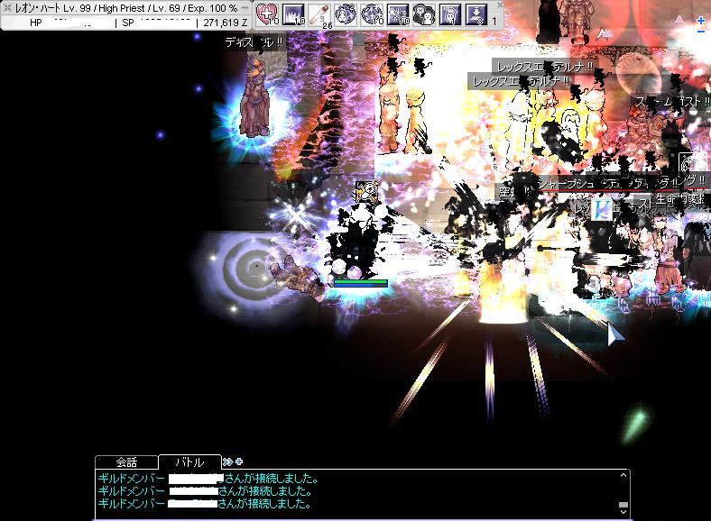
Task: Cast the praying figure skill icon
Action: (450, 14)
